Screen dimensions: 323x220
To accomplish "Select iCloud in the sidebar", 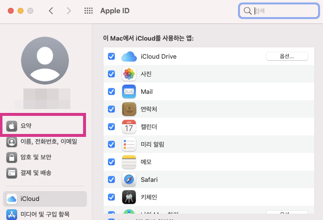I will pyautogui.click(x=45, y=199).
